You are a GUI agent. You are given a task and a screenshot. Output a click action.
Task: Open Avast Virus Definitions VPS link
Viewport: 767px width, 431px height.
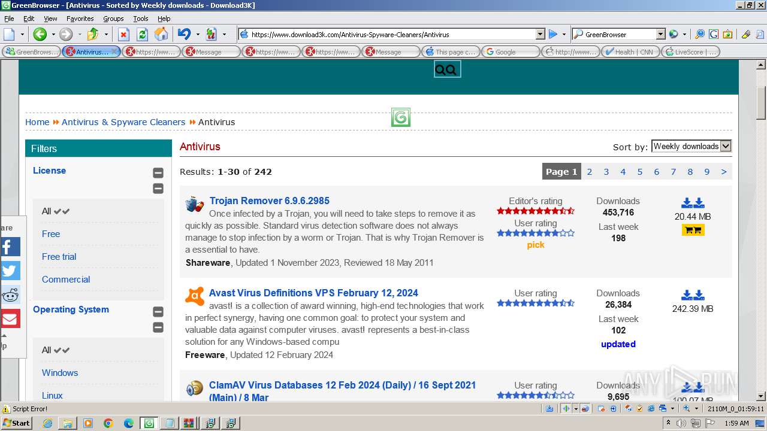313,293
